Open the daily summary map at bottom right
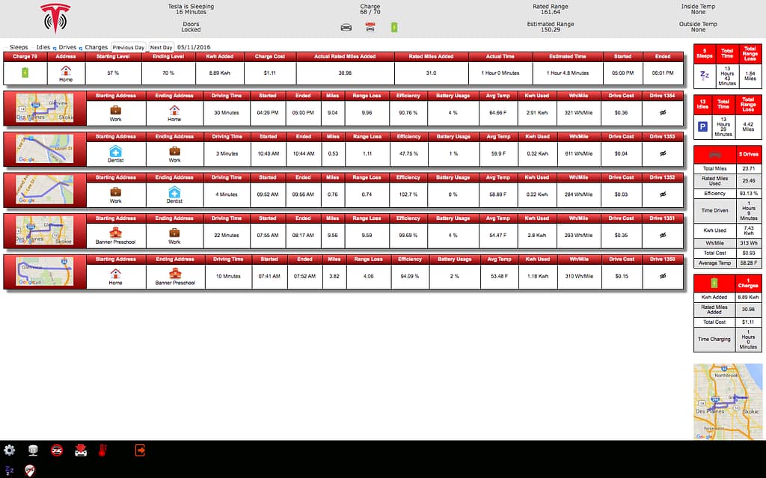The width and height of the screenshot is (766, 478). [x=727, y=402]
